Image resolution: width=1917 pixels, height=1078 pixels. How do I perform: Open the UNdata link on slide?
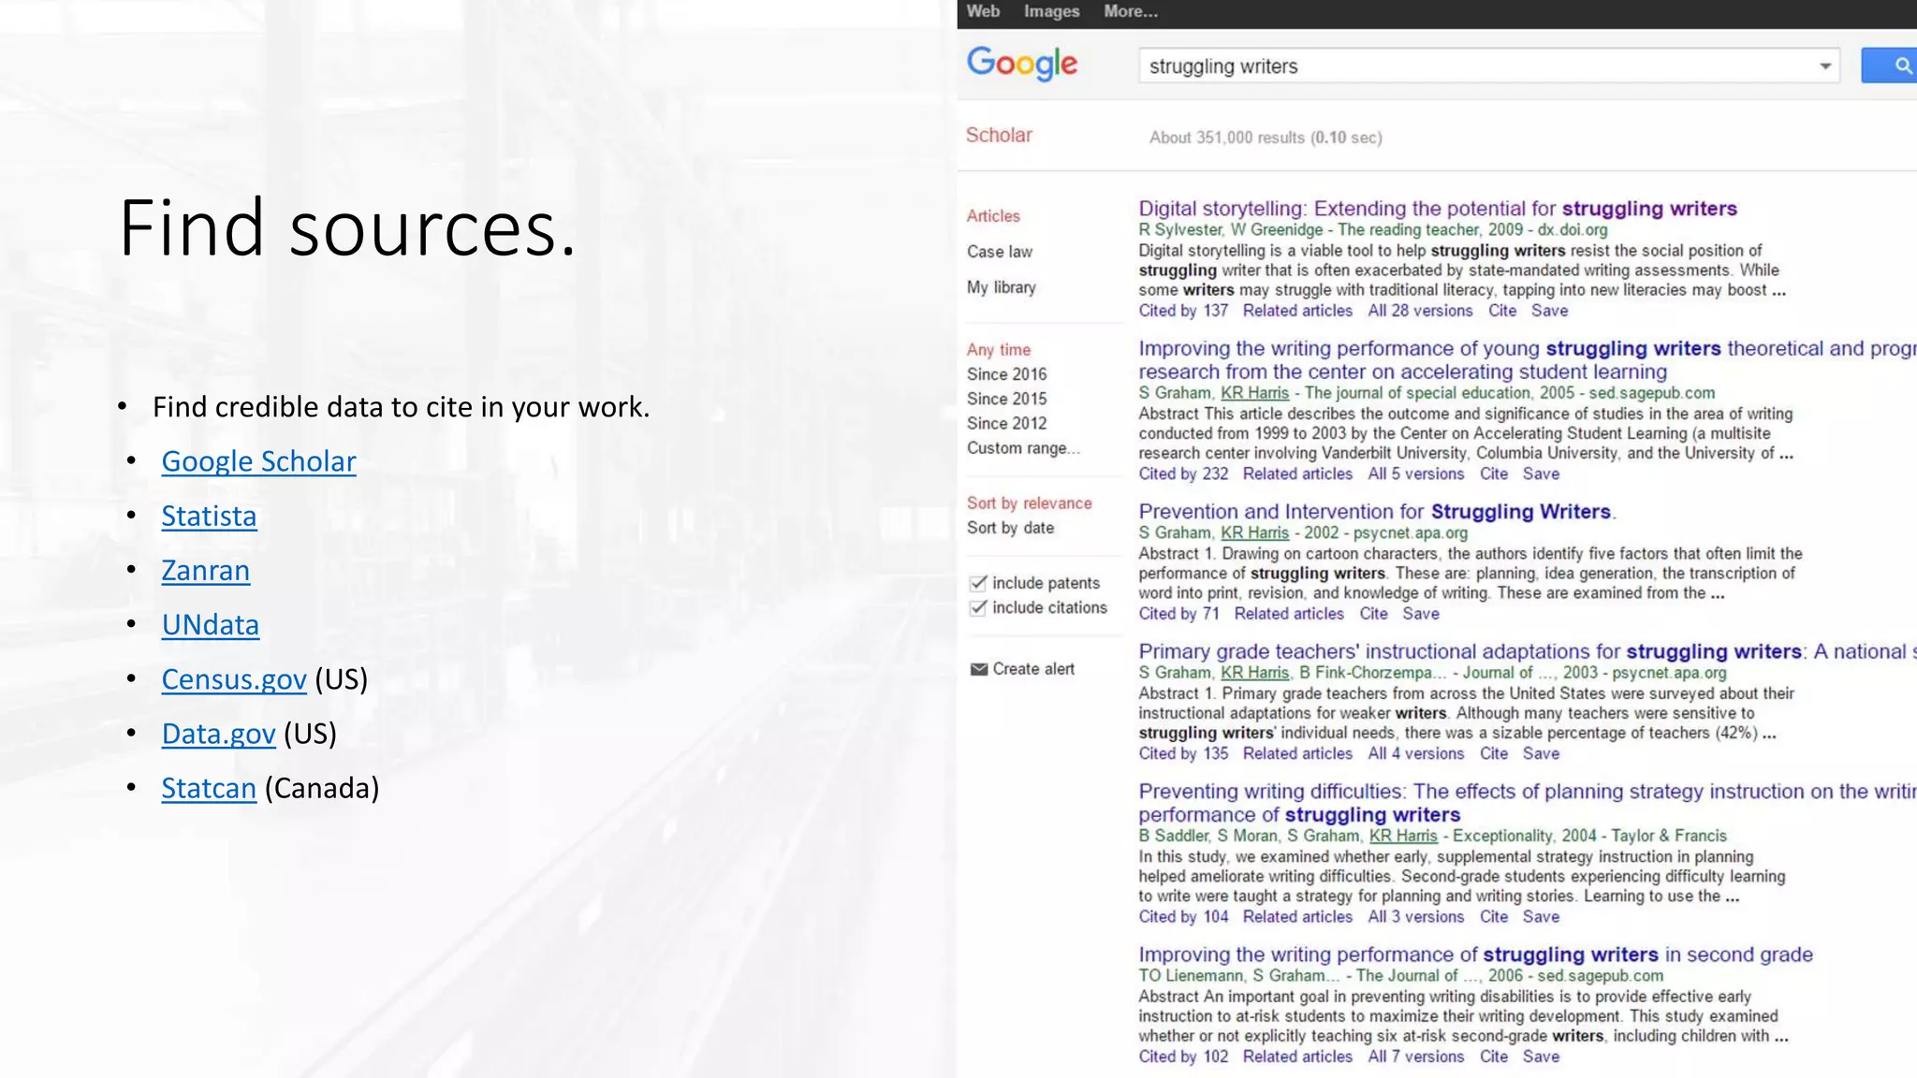(x=210, y=624)
